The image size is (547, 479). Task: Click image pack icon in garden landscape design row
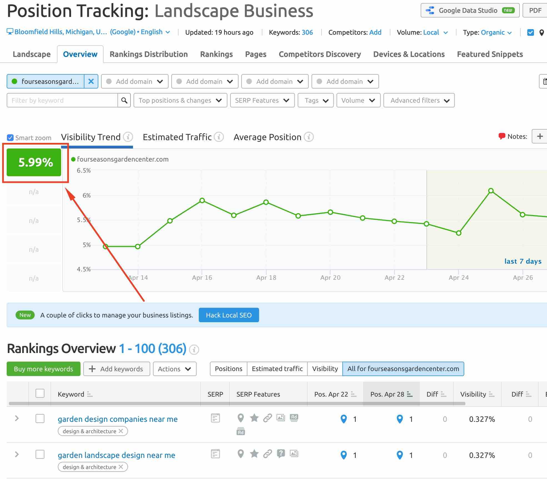coord(294,453)
